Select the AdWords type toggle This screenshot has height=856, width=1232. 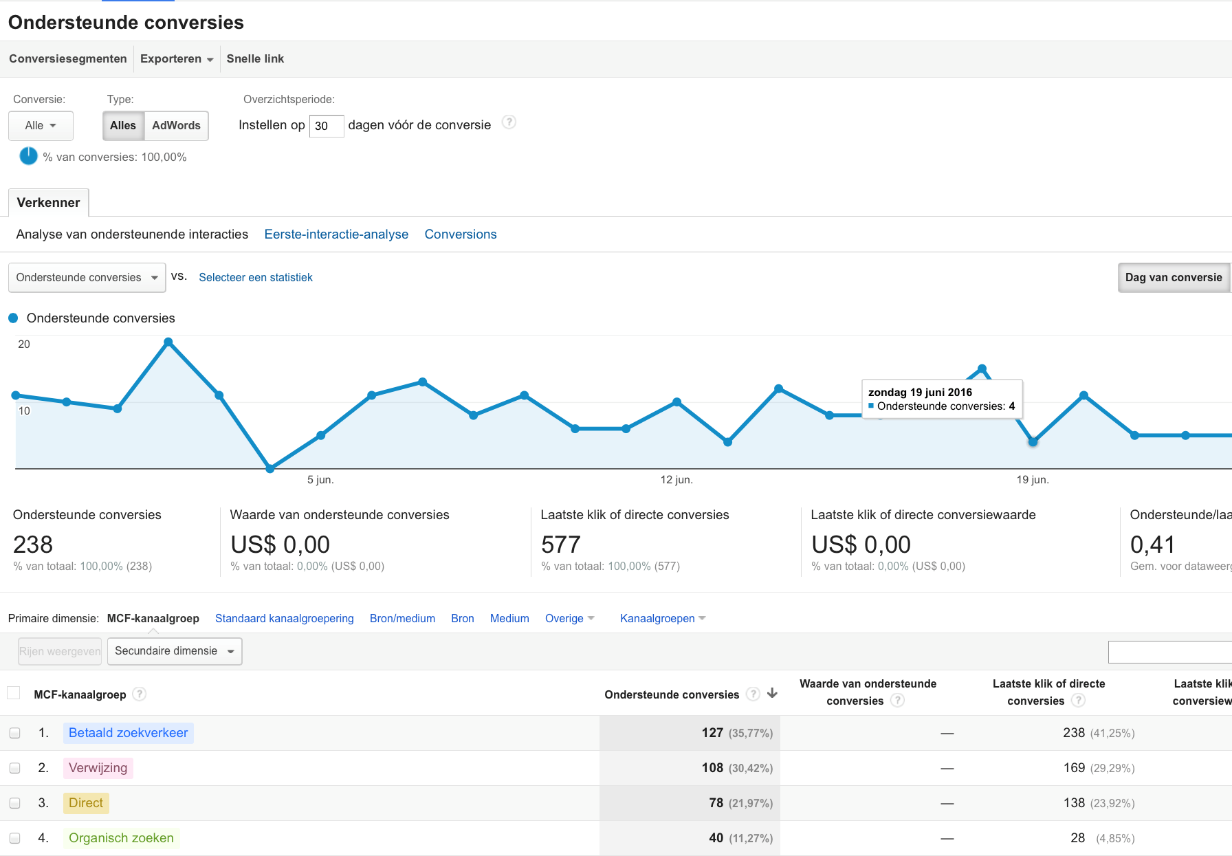tap(176, 126)
